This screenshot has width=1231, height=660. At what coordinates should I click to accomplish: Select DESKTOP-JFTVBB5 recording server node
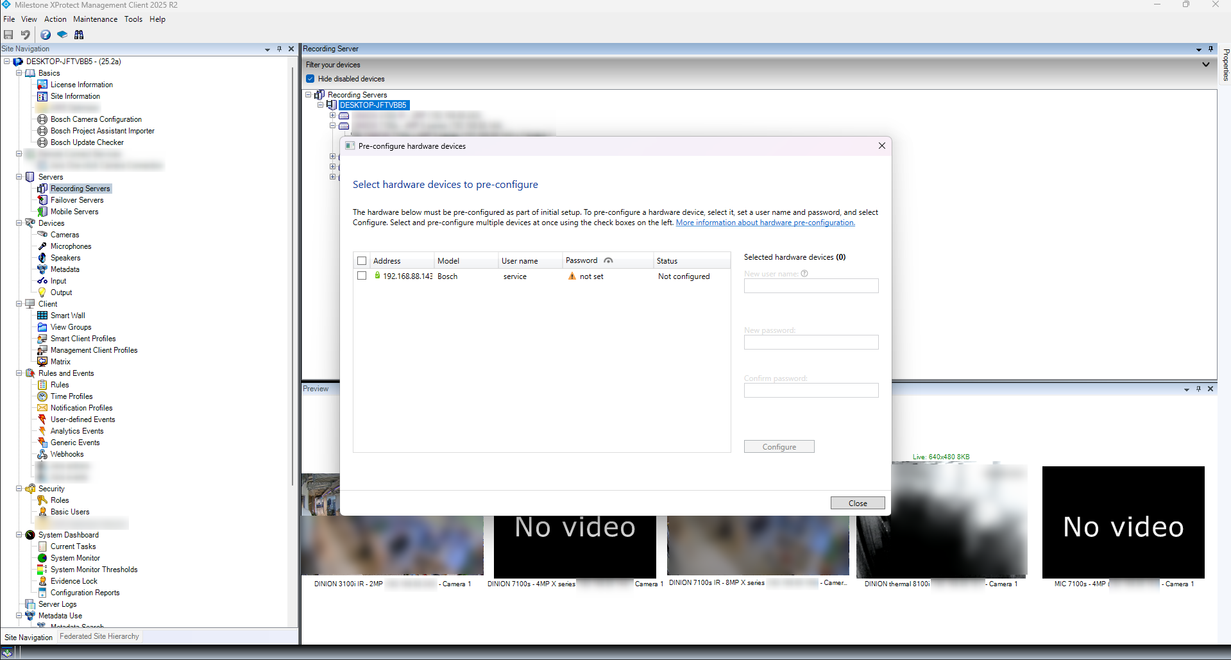pyautogui.click(x=373, y=105)
